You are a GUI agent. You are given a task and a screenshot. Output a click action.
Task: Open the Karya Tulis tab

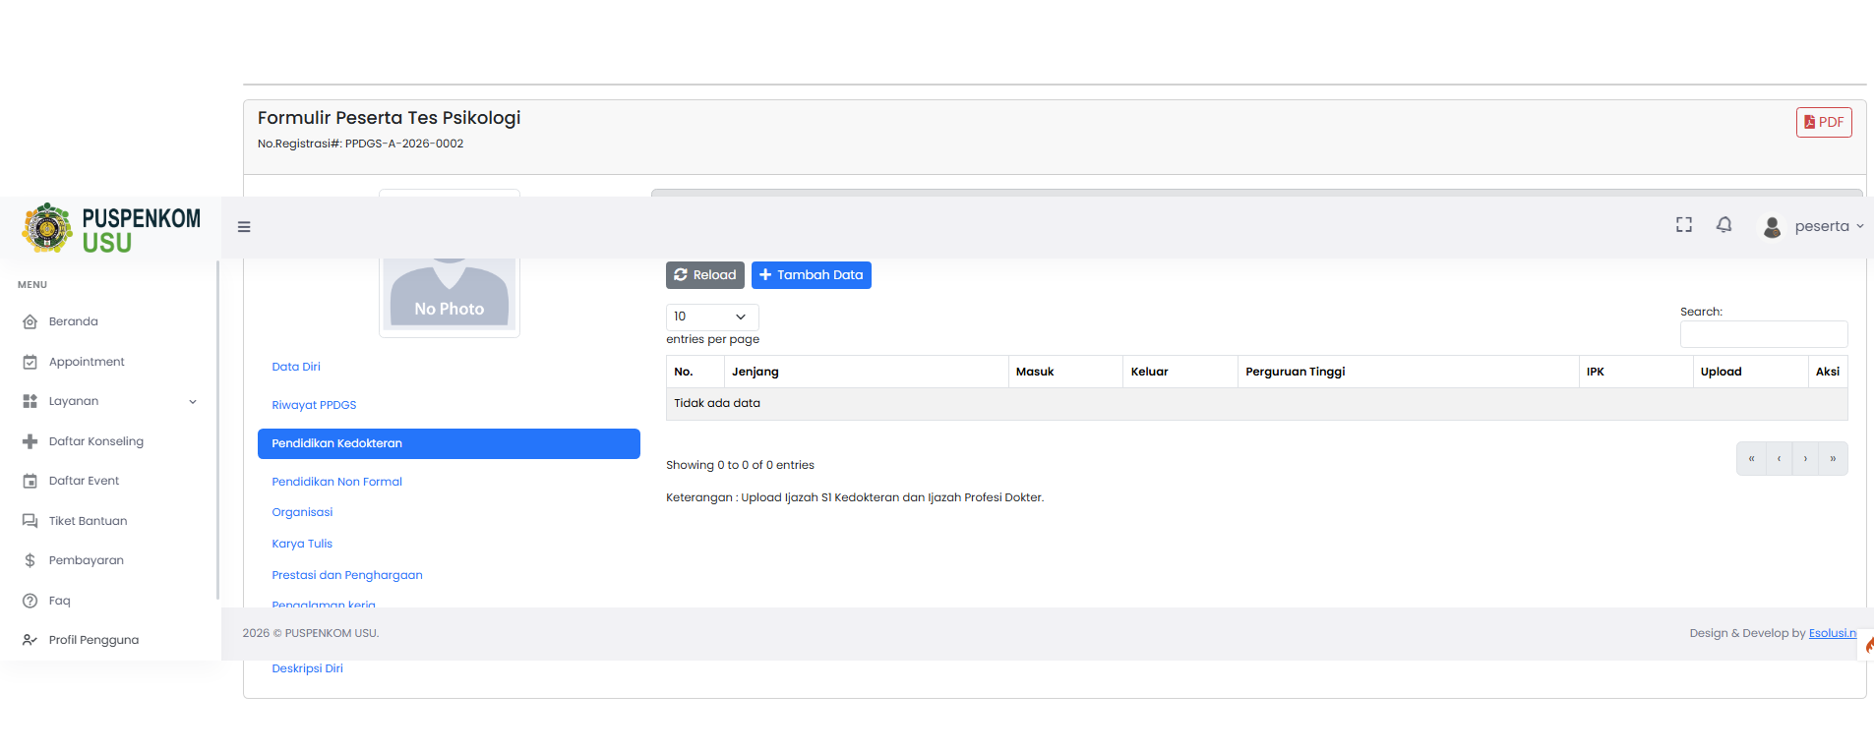302,544
